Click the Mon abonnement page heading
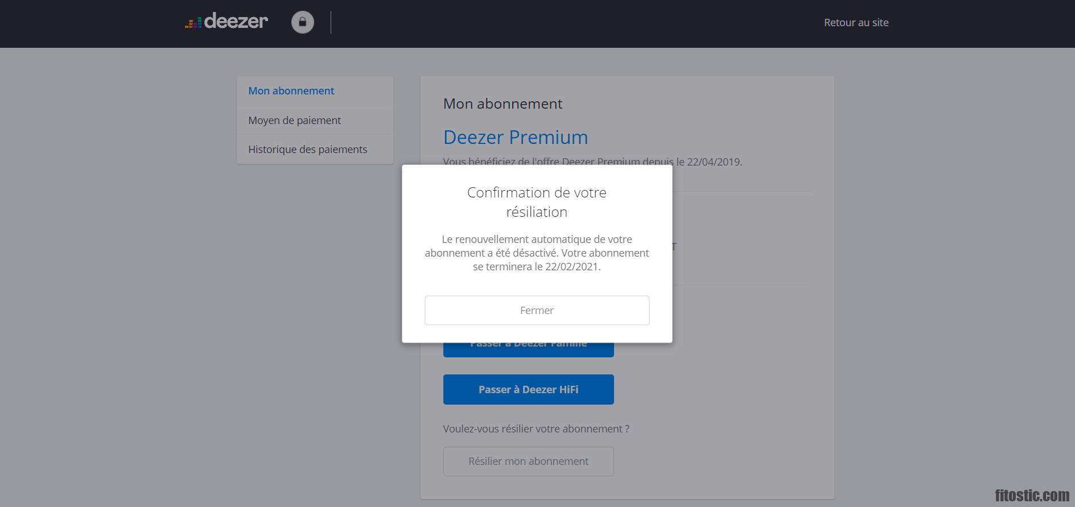This screenshot has height=507, width=1075. pyautogui.click(x=503, y=104)
